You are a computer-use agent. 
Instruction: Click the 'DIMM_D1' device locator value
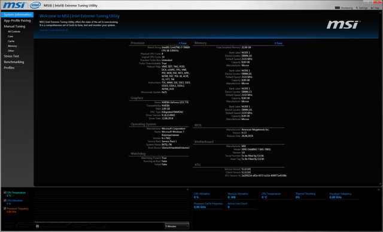[x=247, y=110]
